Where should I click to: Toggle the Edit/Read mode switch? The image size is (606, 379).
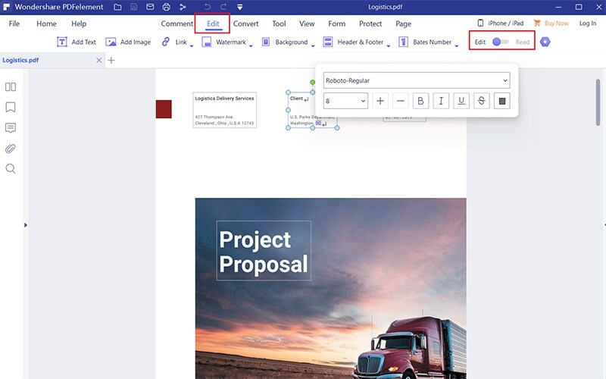click(x=500, y=42)
